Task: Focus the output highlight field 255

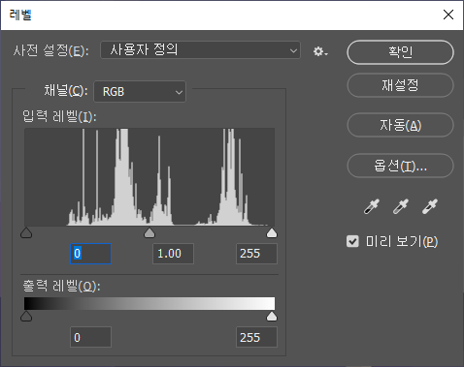Action: [256, 337]
